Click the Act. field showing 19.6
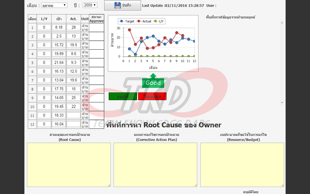Viewport: 310px width, 194px height. pos(74,80)
